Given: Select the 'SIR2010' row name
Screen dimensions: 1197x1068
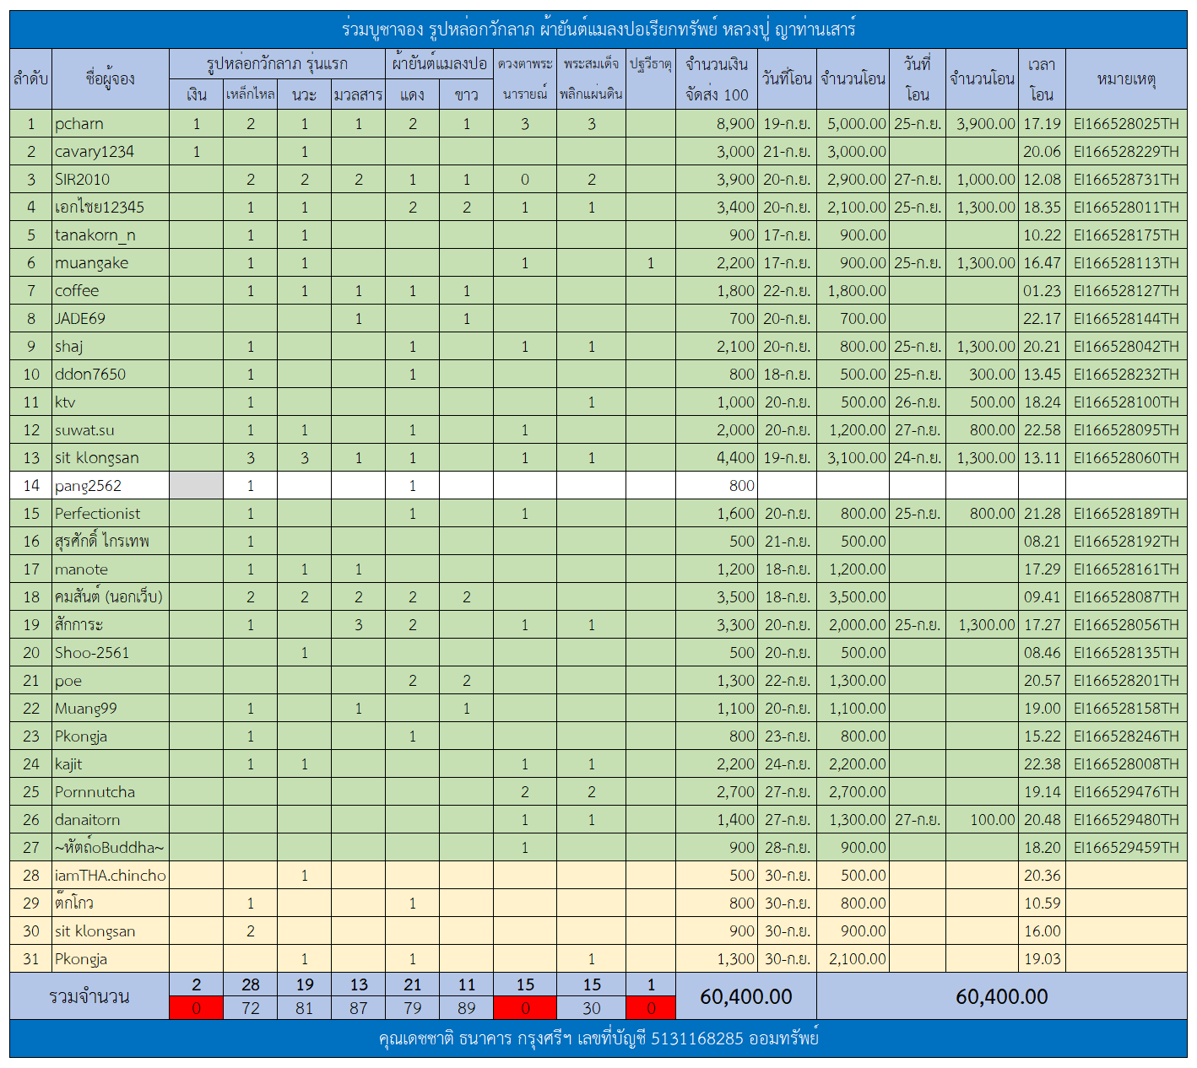Looking at the screenshot, I should (111, 180).
